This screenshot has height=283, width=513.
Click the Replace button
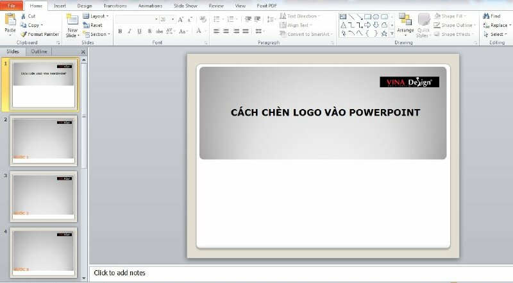click(496, 25)
